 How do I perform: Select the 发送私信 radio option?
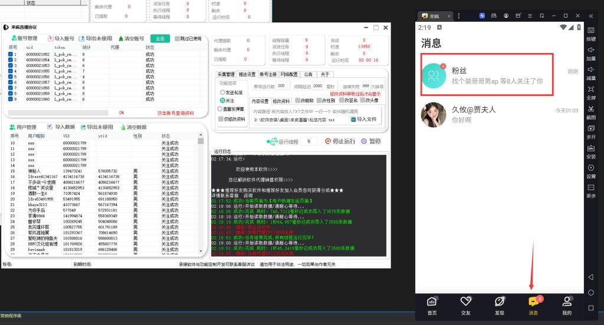(222, 93)
